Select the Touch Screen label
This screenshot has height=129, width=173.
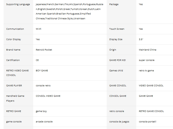click(x=117, y=29)
